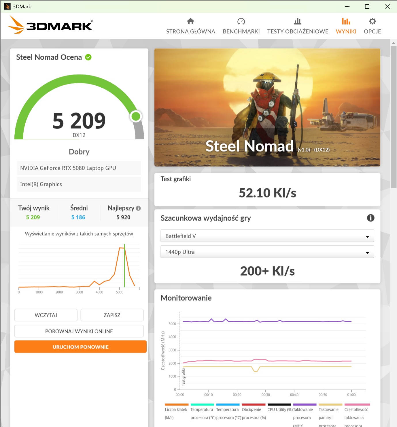This screenshot has height=427, width=397.
Task: Toggle the blue Temperatura procesora legend swatch
Action: point(228,405)
